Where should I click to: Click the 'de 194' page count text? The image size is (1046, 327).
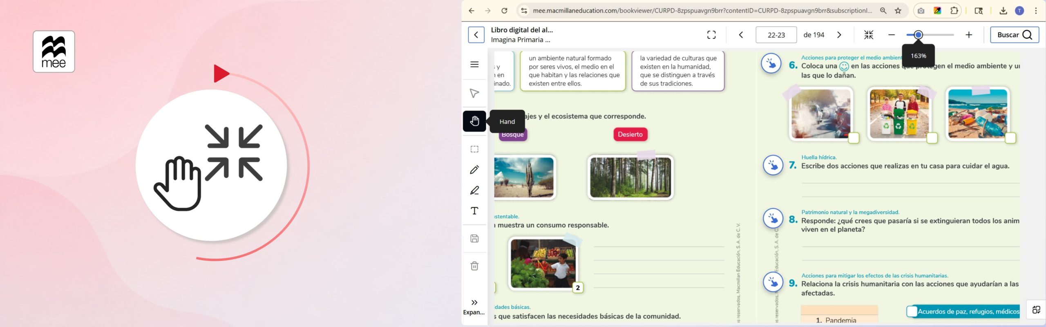(814, 35)
